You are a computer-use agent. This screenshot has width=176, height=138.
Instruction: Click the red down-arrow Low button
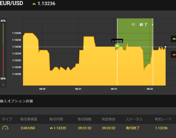click(173, 55)
